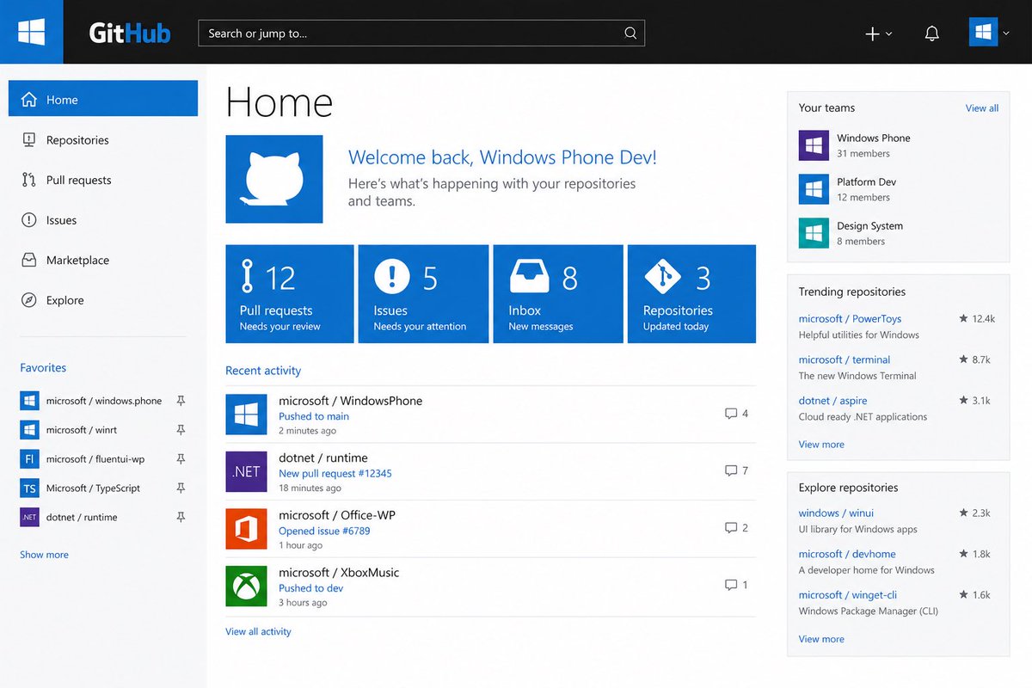The width and height of the screenshot is (1032, 688).
Task: Click the search magnifier icon
Action: click(630, 34)
